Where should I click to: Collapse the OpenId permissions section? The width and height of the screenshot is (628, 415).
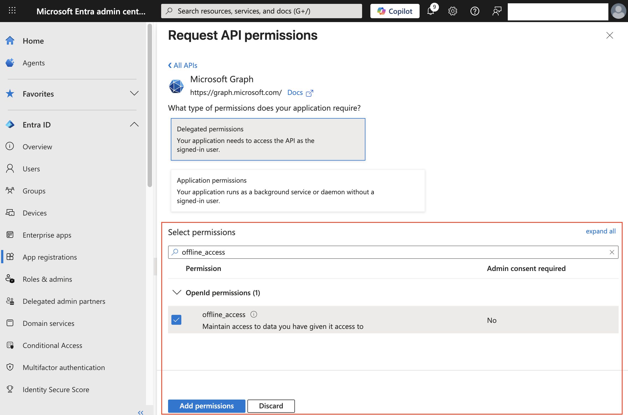[x=177, y=292]
